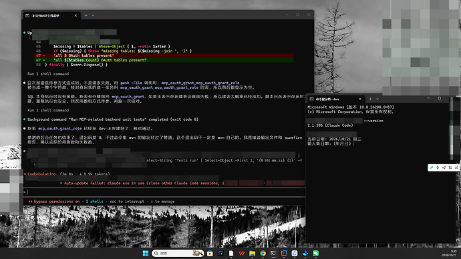This screenshot has width=461, height=259.
Task: Click the '2.1.305 (Claude Code)' version line
Action: [x=330, y=125]
